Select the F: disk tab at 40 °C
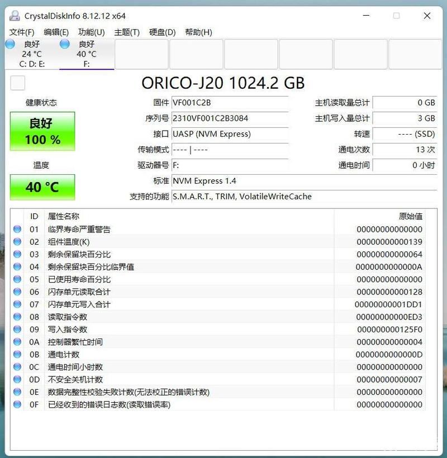 pos(87,54)
